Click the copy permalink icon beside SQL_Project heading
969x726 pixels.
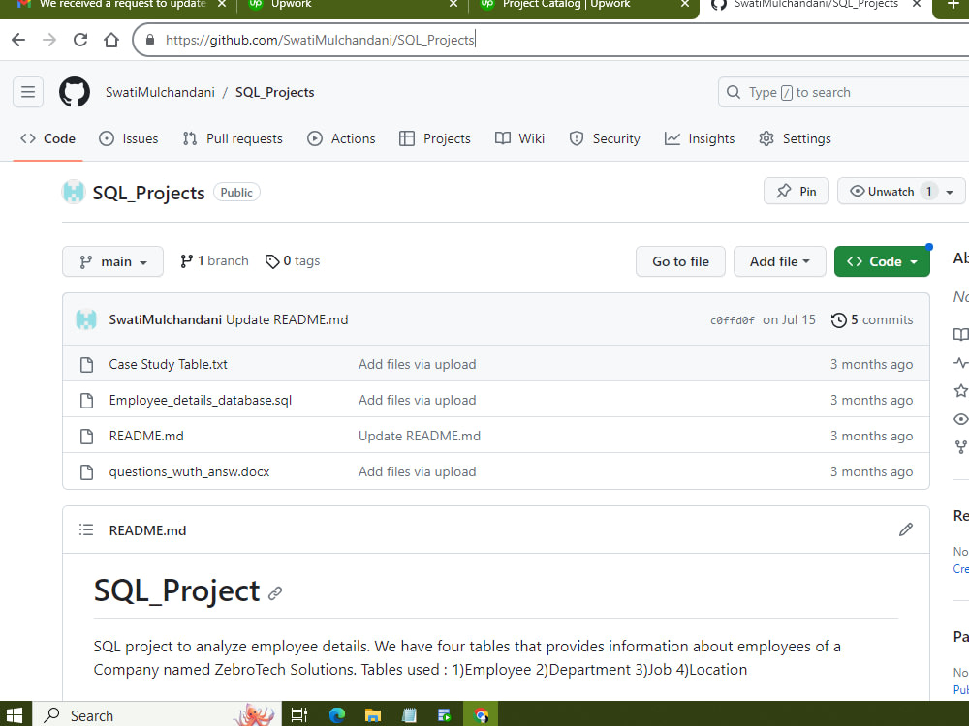click(x=276, y=592)
